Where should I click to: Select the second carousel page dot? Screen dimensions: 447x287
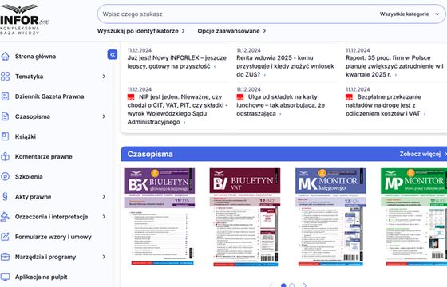(292, 285)
